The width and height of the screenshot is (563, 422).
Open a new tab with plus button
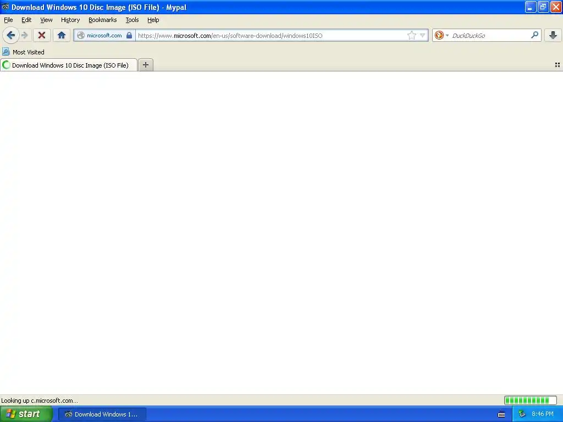pyautogui.click(x=145, y=65)
